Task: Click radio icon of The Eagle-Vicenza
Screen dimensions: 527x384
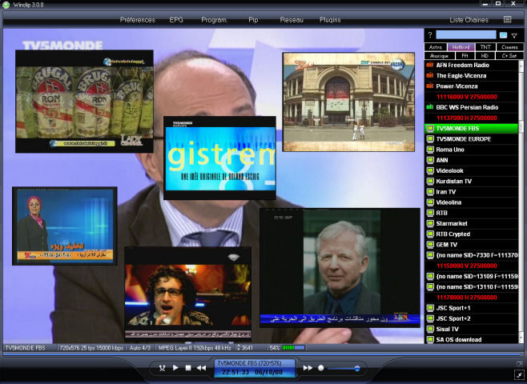Action: (429, 75)
